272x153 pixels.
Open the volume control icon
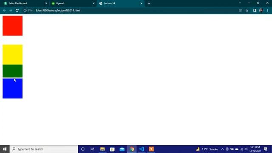(x=246, y=149)
